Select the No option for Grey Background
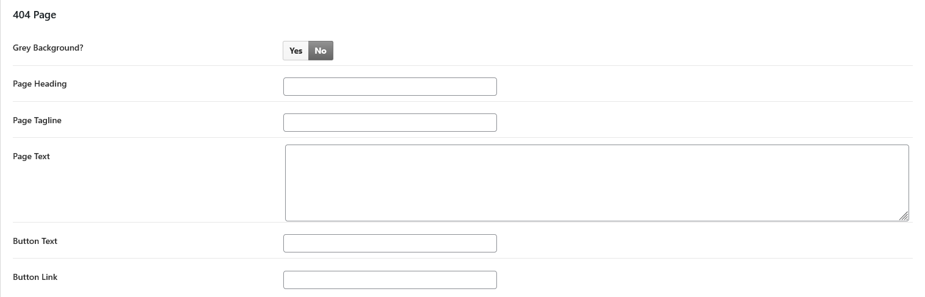 click(321, 51)
